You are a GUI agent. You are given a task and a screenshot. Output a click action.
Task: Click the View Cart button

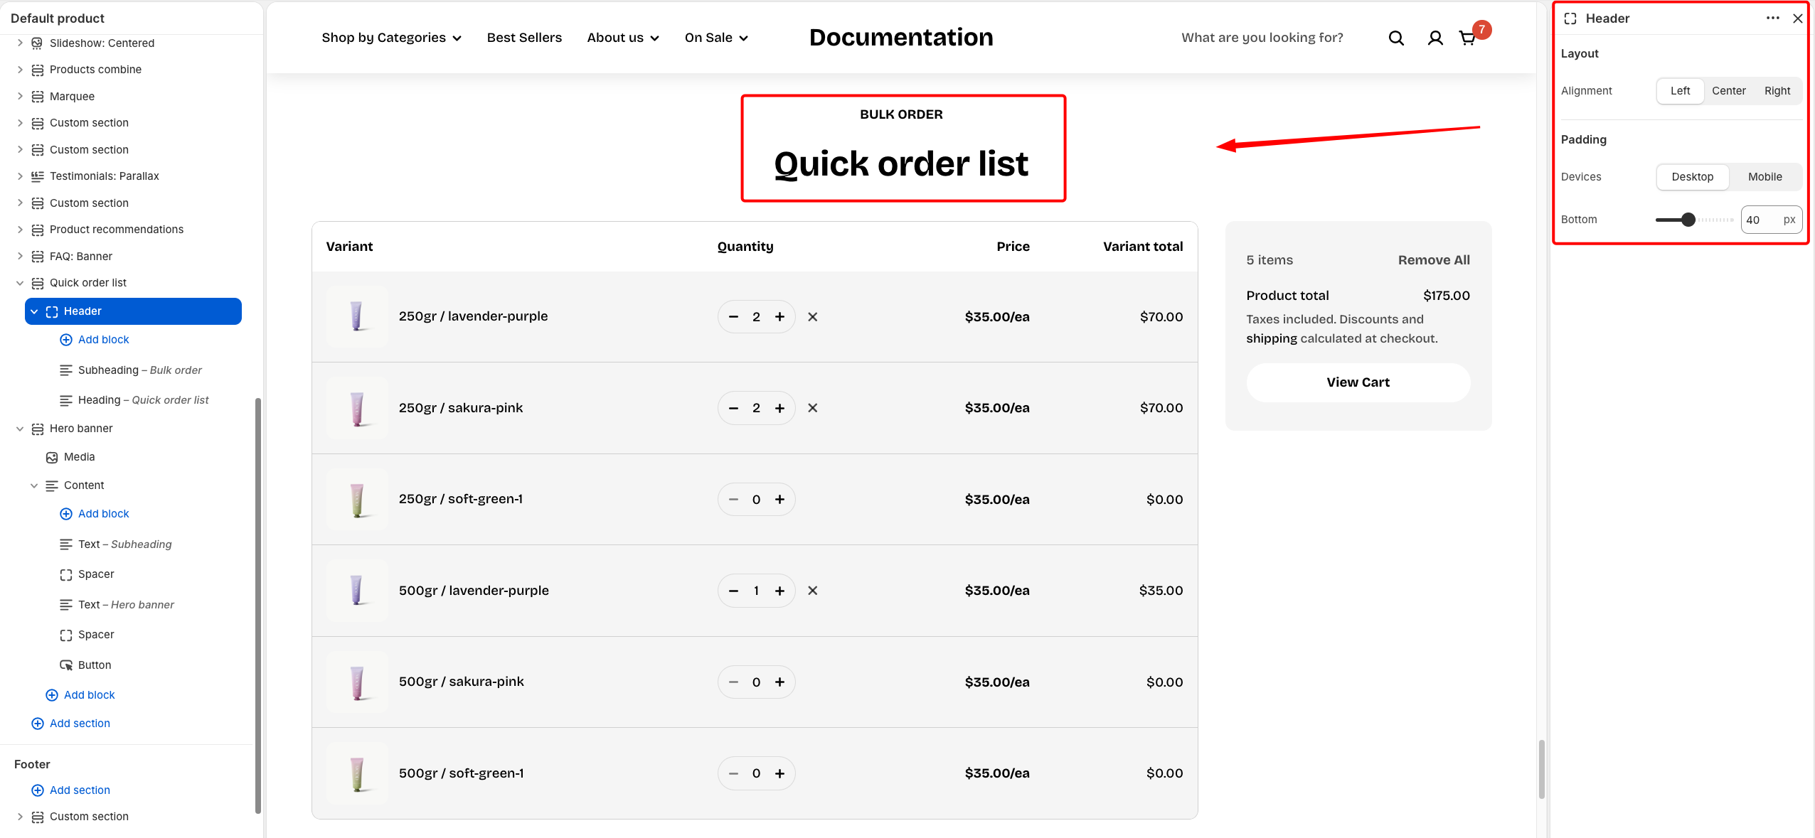click(1358, 382)
